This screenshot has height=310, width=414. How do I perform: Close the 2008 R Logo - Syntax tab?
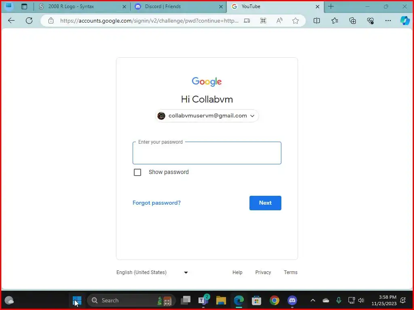pos(125,6)
